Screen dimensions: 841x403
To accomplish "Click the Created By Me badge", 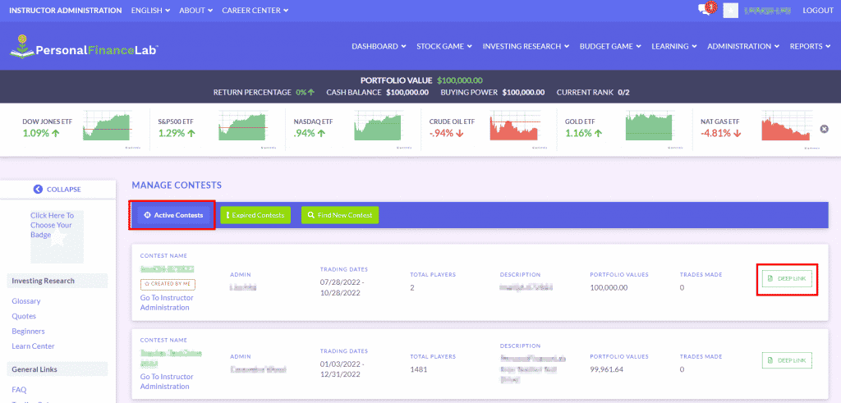I will (168, 285).
